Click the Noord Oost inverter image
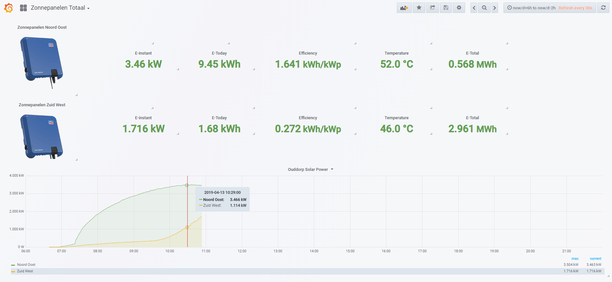Viewport: 612px width, 282px height. (42, 62)
